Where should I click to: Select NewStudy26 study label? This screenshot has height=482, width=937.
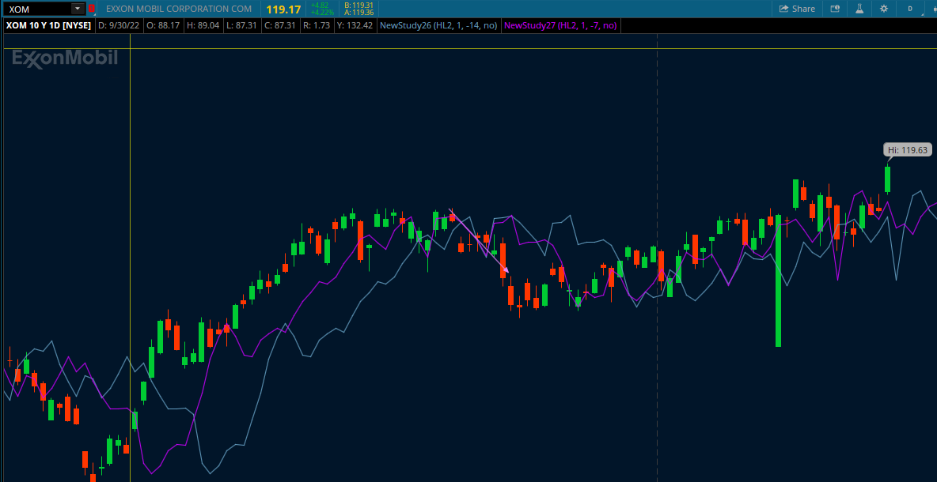(x=439, y=25)
